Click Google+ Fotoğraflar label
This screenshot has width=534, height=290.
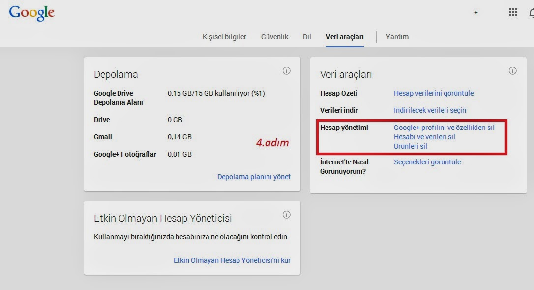(x=125, y=154)
